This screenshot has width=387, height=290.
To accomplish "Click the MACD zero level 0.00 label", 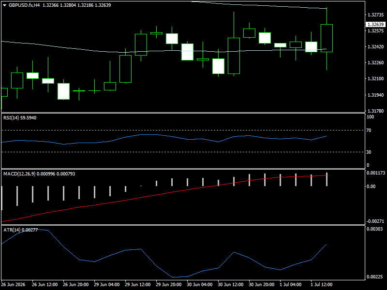I will (371, 187).
